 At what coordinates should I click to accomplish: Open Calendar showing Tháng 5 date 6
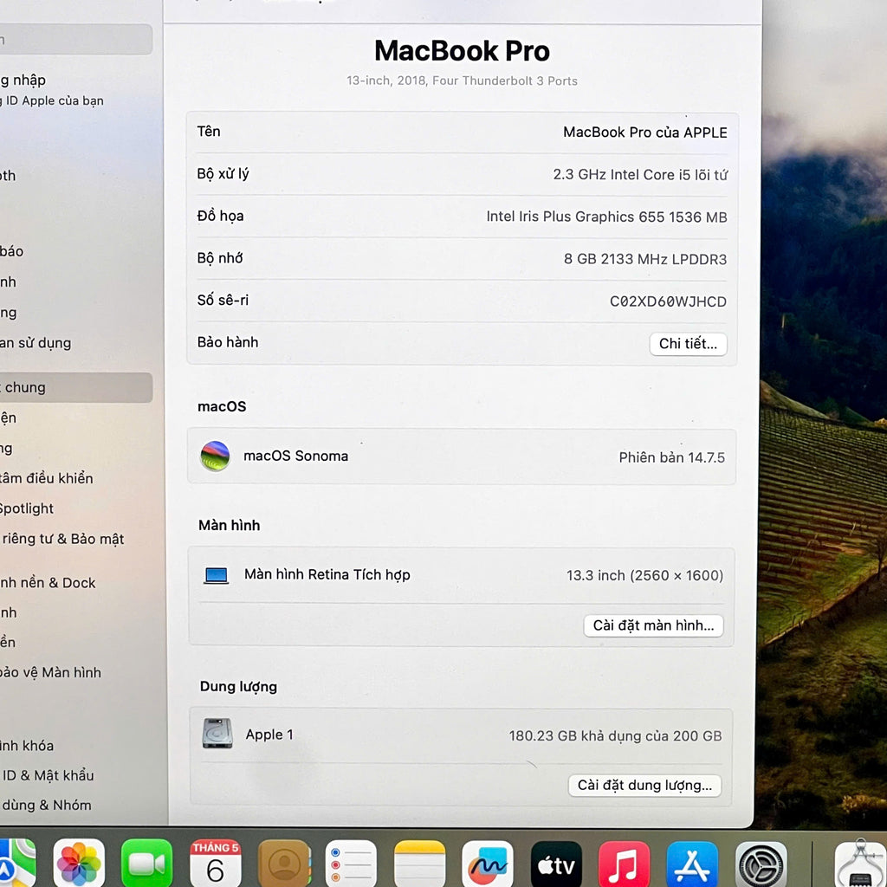(215, 864)
